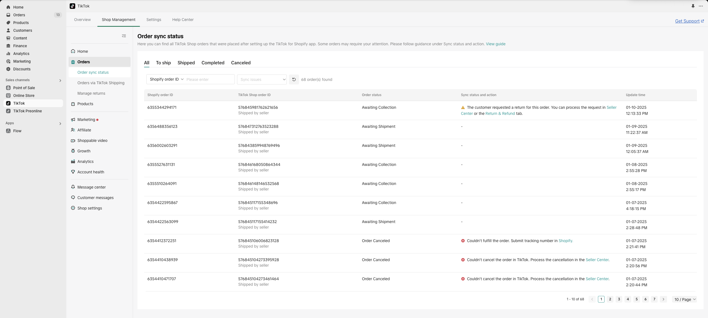Switch to the To ship tab
708x318 pixels.
tap(163, 63)
